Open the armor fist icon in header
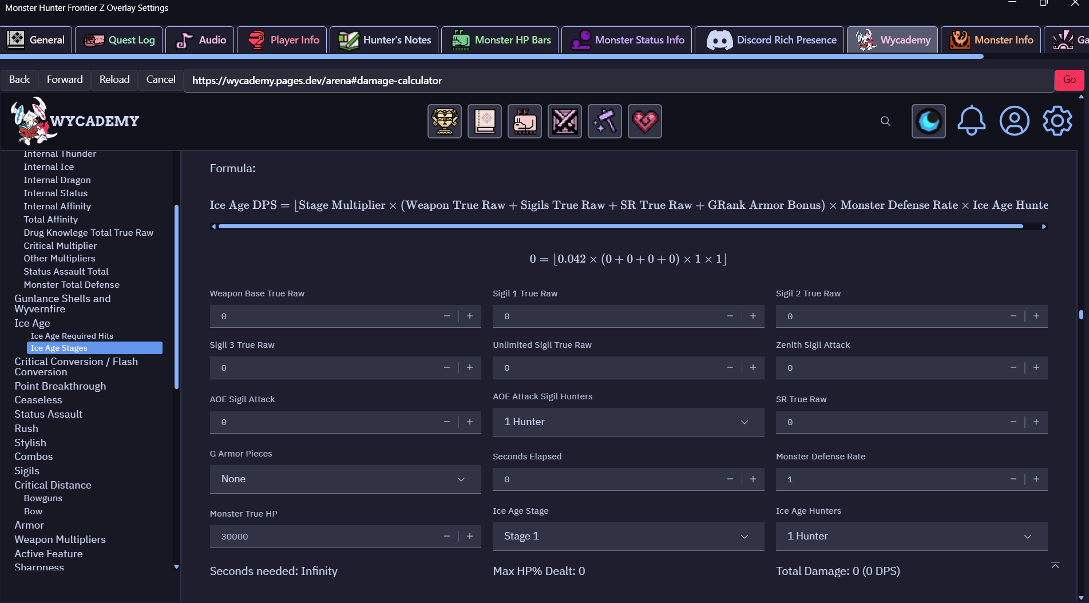Viewport: 1089px width, 603px height. (525, 121)
